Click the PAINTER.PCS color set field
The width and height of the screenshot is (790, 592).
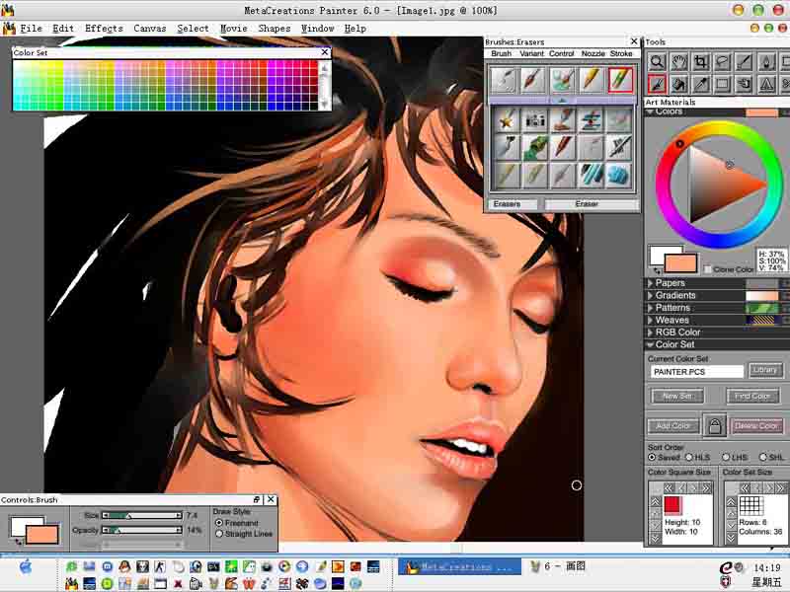696,372
